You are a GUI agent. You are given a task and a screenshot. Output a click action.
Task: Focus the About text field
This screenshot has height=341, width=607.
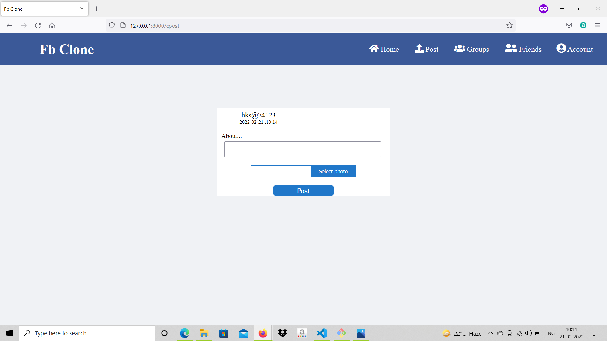(x=303, y=149)
